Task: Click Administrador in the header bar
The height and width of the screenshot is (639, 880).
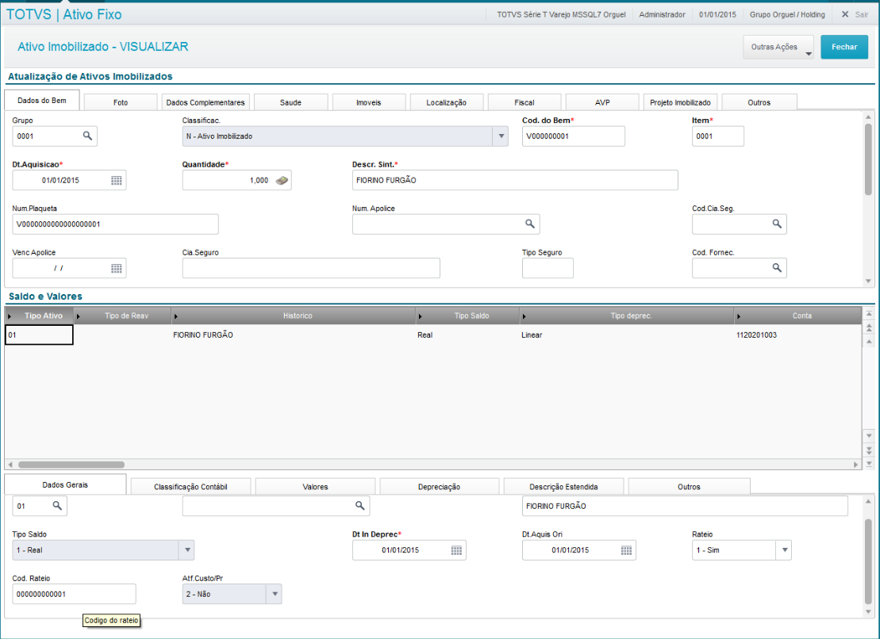Action: (x=662, y=14)
